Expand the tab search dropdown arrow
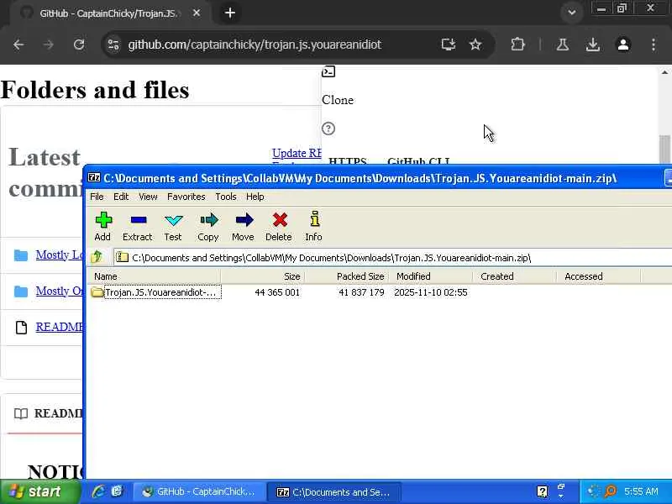Image resolution: width=672 pixels, height=504 pixels. tap(572, 13)
